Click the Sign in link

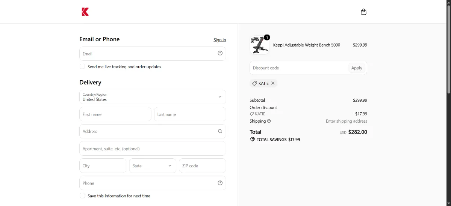(220, 40)
